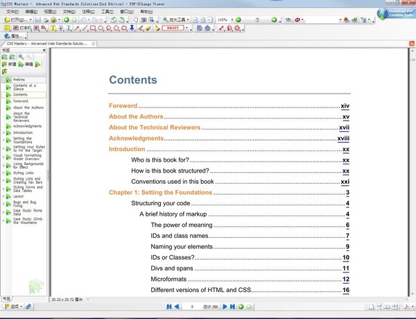Select the Distance measuring tool
This screenshot has width=416, height=319.
coord(221,28)
